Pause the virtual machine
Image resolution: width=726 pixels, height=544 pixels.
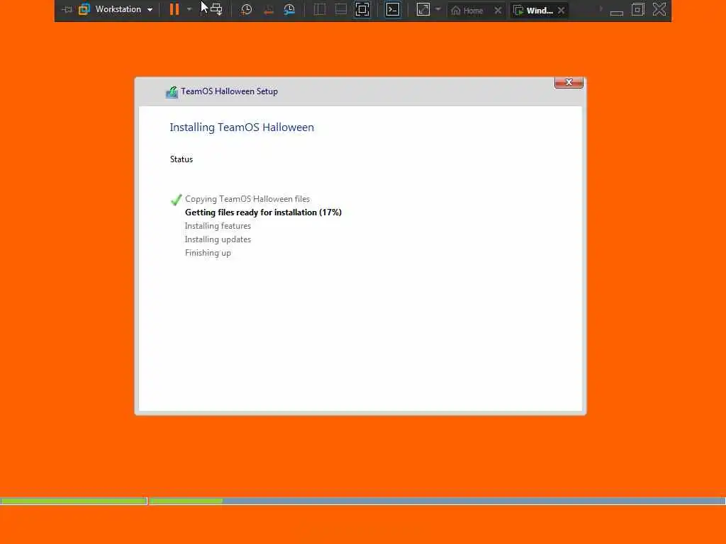174,9
